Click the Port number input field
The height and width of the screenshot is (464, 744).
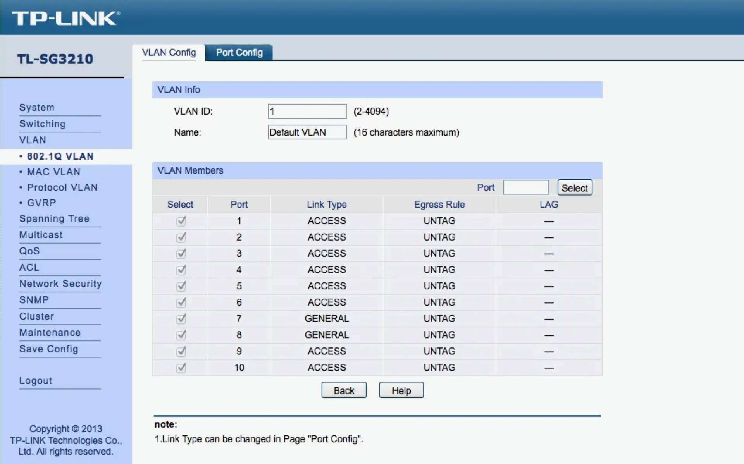click(x=525, y=187)
